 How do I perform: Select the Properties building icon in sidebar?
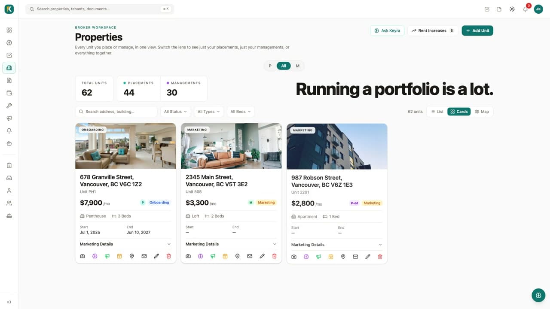pyautogui.click(x=9, y=68)
